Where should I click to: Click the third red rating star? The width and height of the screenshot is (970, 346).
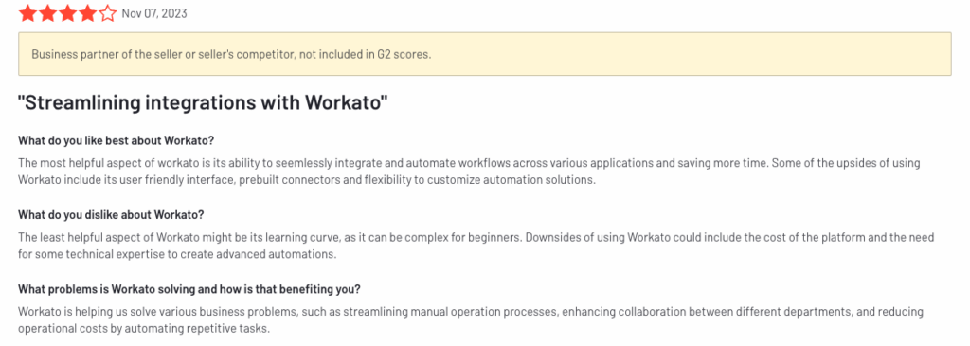pos(68,13)
